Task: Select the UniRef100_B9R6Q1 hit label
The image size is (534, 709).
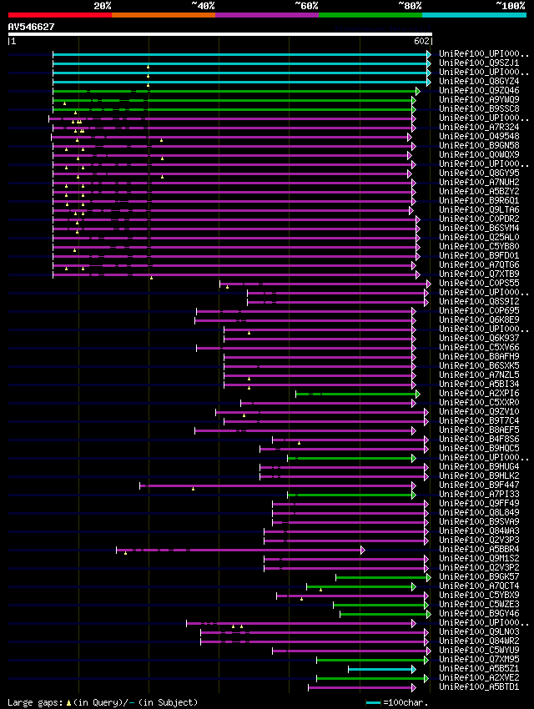Action: pyautogui.click(x=479, y=201)
